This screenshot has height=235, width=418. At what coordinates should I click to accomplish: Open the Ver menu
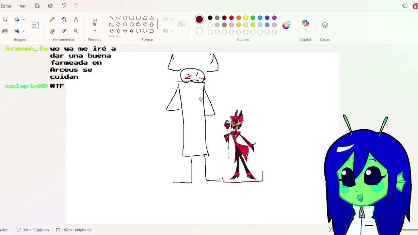coord(23,6)
